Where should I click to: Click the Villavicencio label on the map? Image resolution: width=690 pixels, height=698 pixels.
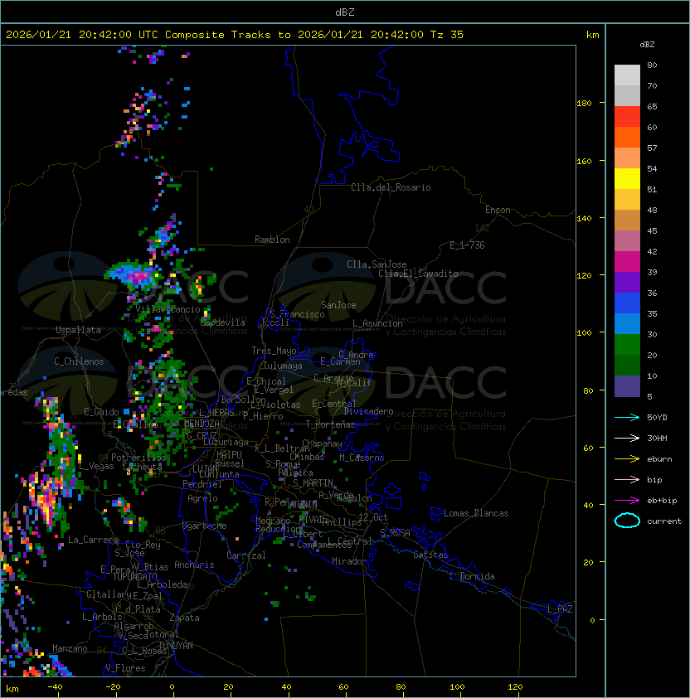168,308
